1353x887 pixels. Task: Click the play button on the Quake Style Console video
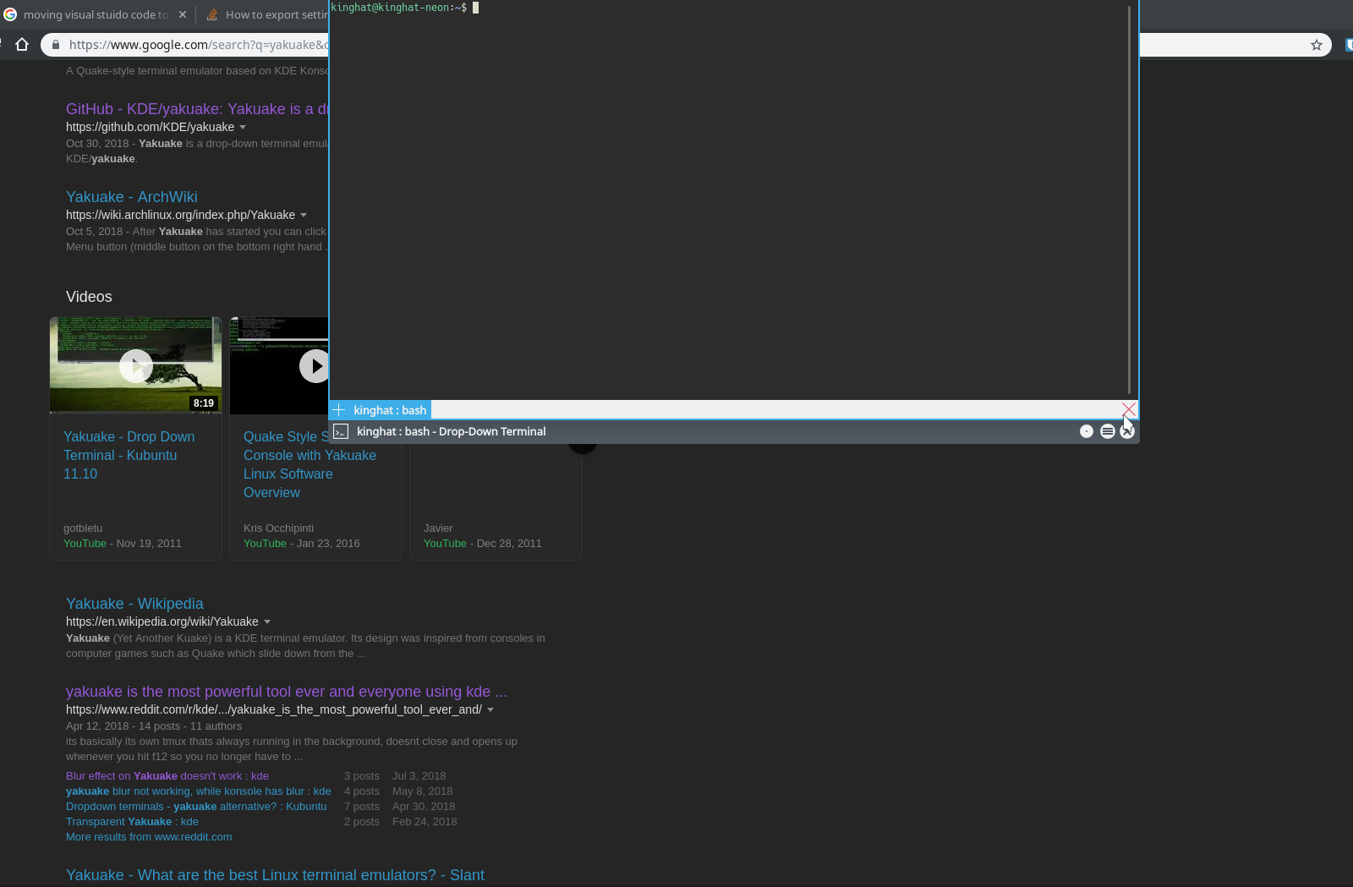click(315, 366)
